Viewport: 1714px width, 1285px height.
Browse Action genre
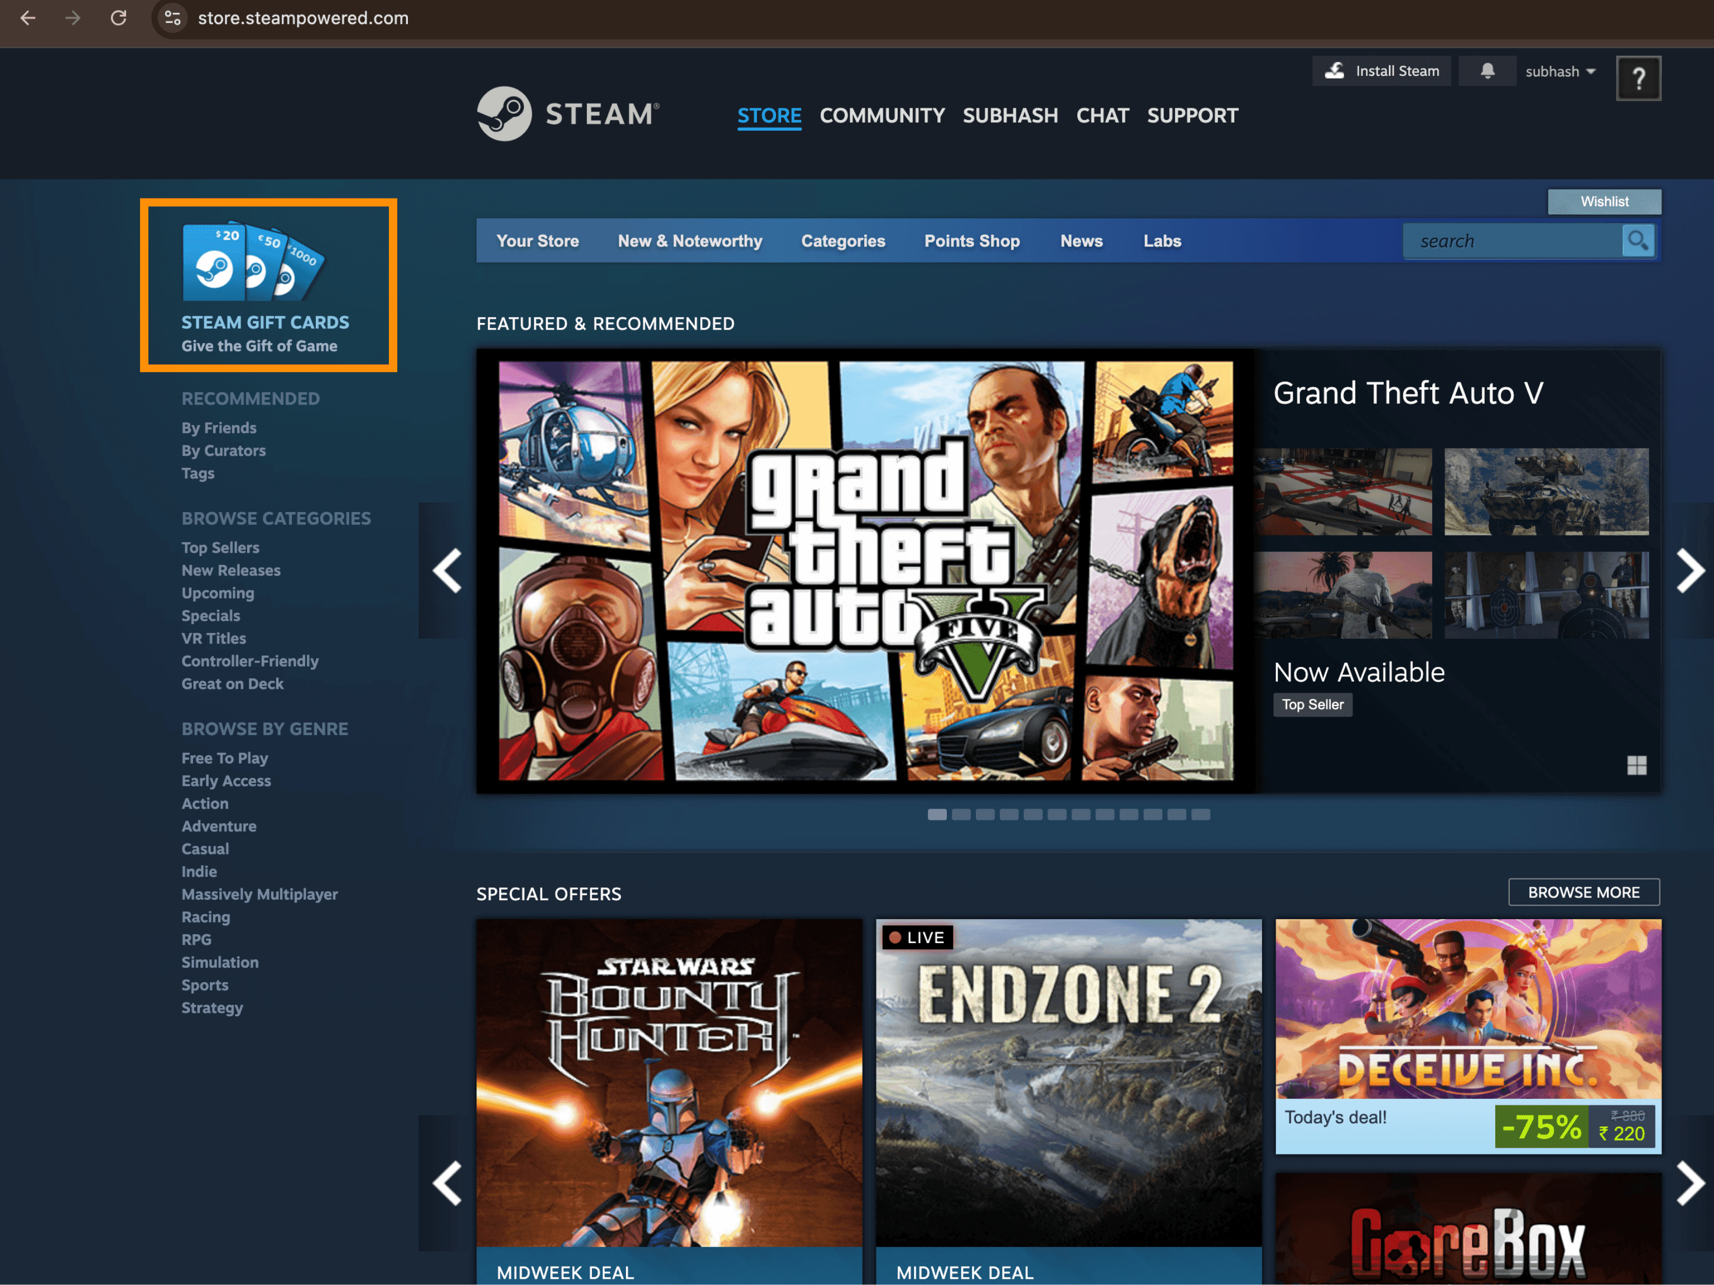[205, 803]
